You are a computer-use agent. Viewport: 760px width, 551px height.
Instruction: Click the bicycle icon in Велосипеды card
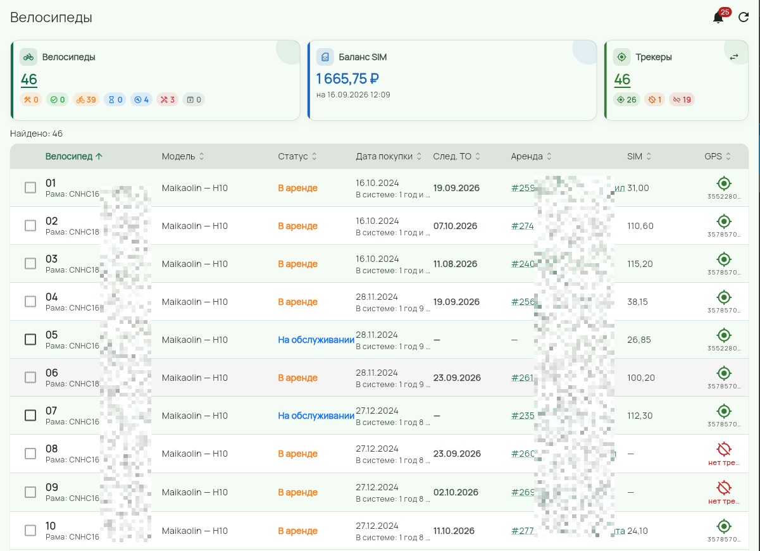28,57
